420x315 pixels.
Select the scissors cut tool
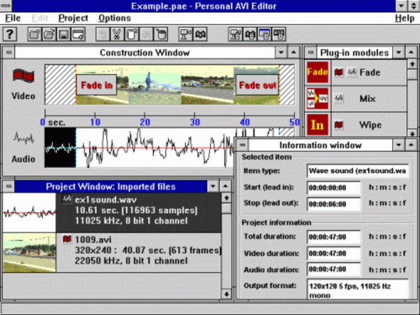117,35
